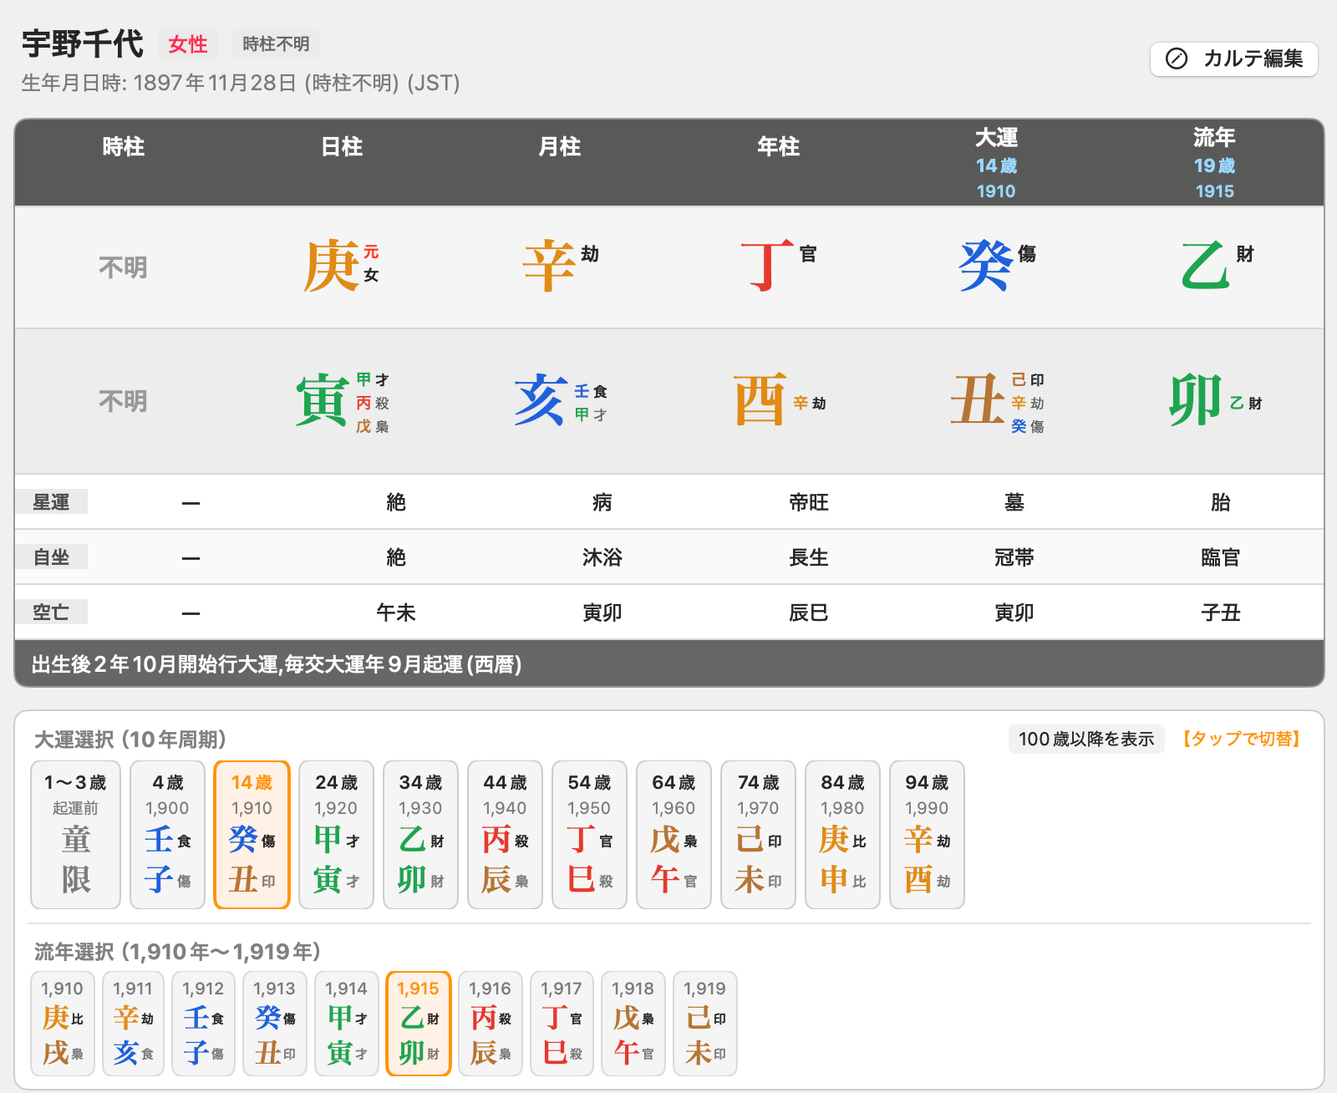1337x1093 pixels.
Task: Click the 自坐 row label
Action: pos(51,557)
